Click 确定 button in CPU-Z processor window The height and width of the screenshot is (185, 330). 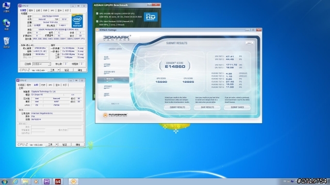(80, 70)
